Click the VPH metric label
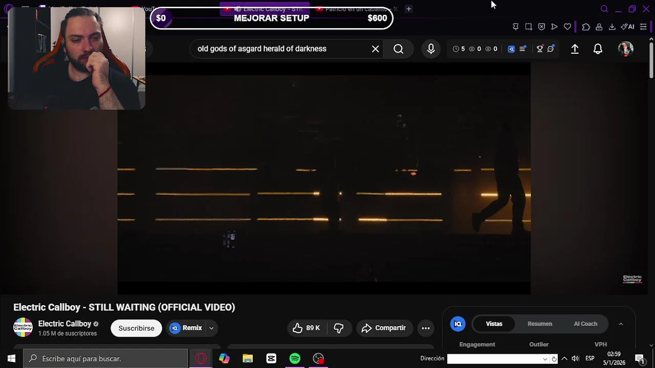655x368 pixels. [601, 344]
